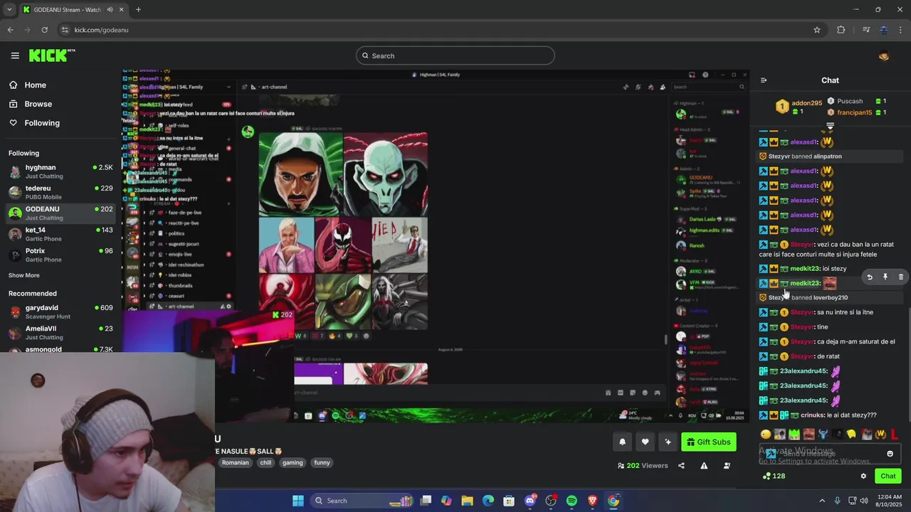Click francipan15 in the gift leaderboard
Viewport: 911px width, 512px height.
[x=854, y=112]
